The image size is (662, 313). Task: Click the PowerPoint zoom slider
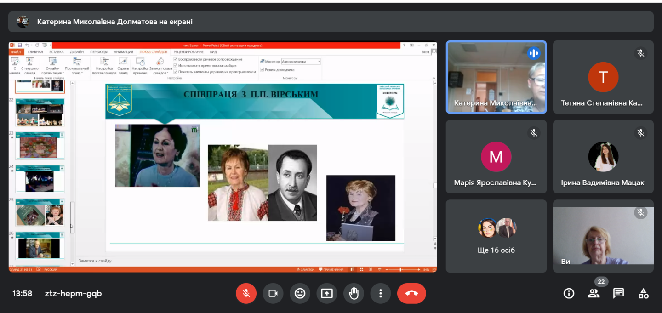(401, 270)
